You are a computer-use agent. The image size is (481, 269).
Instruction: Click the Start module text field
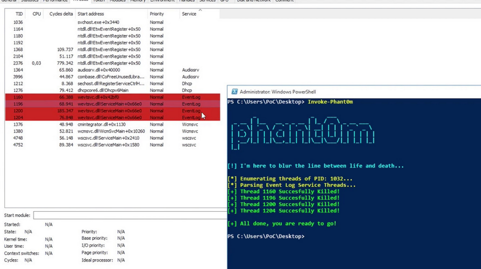tap(130, 216)
